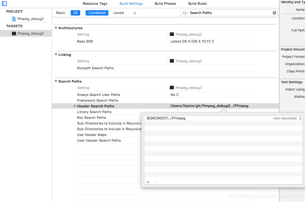Select ffmpeg_debug2 under PROJECT

pyautogui.click(x=30, y=19)
